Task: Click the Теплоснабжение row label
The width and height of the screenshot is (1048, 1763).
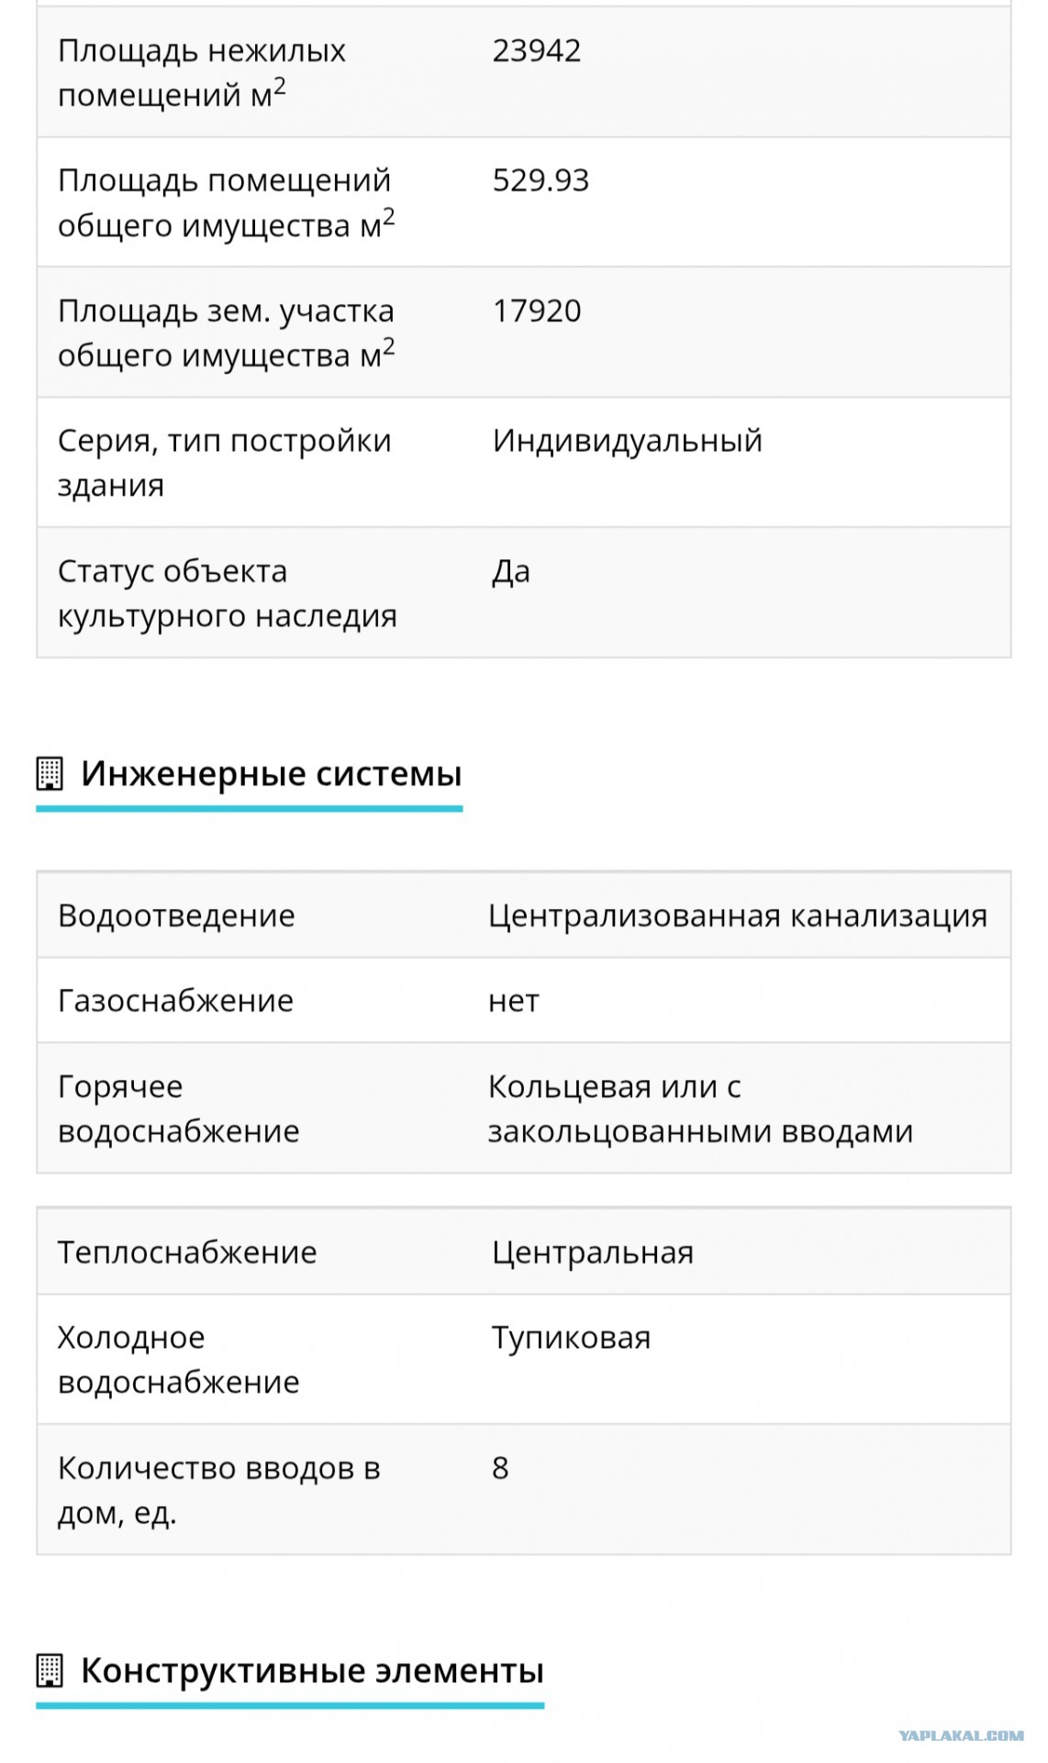Action: click(187, 1252)
